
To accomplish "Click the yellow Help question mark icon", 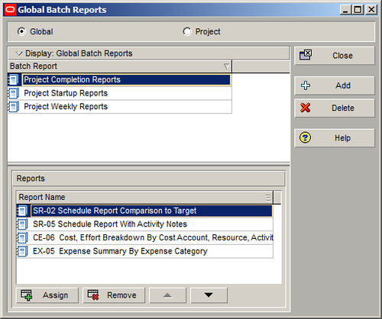I will click(x=305, y=138).
